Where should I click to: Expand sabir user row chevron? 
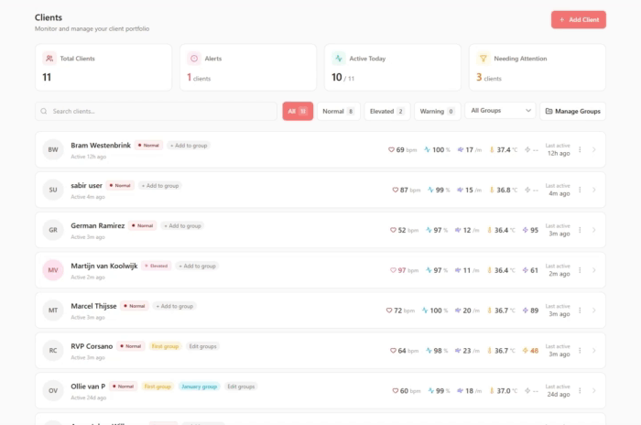click(594, 190)
